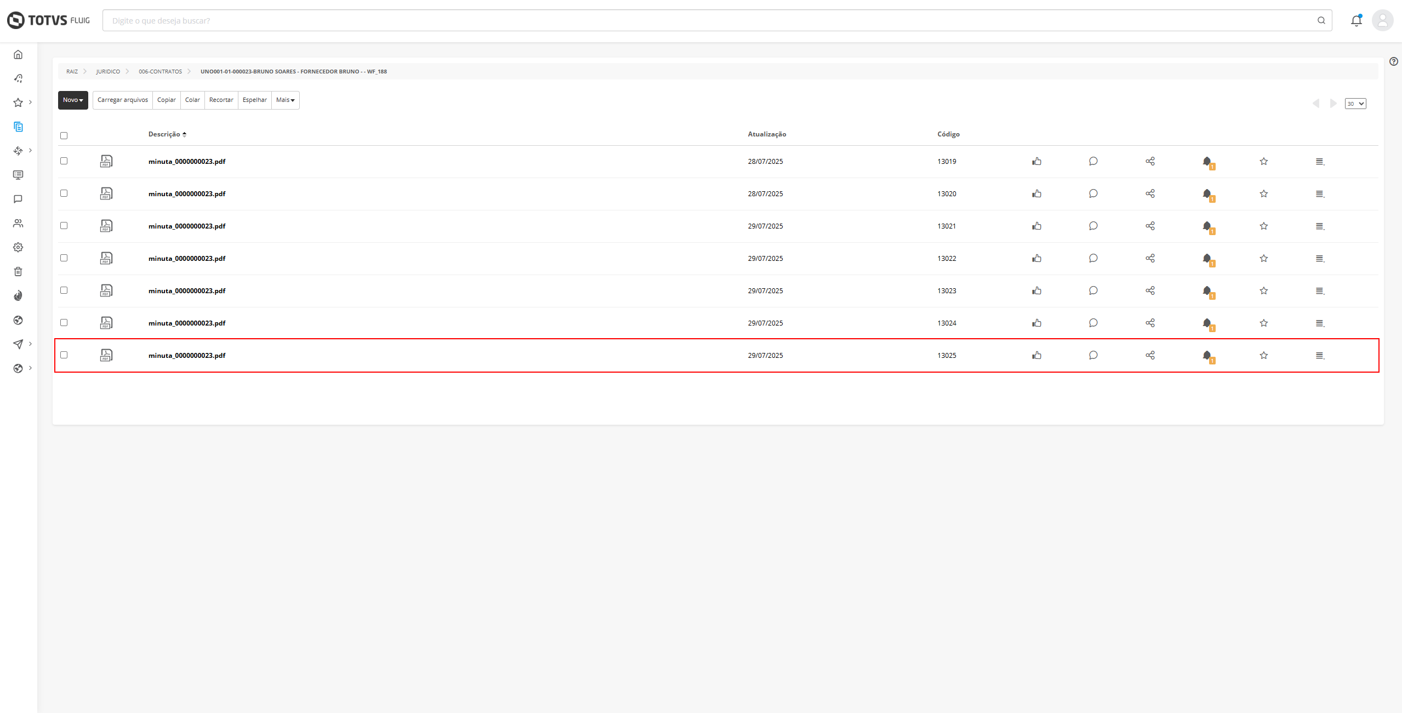The height and width of the screenshot is (713, 1402).
Task: Click the like icon for document 13019
Action: pos(1036,161)
